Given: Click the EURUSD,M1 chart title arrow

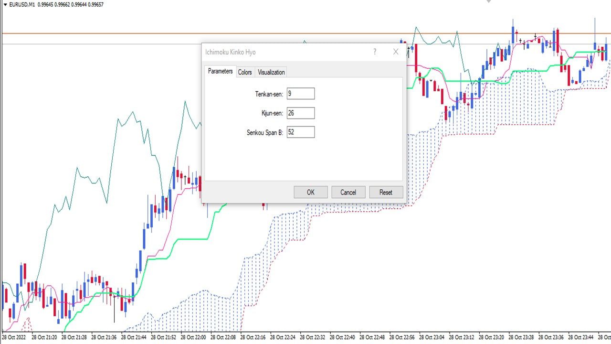Looking at the screenshot, I should pos(5,4).
